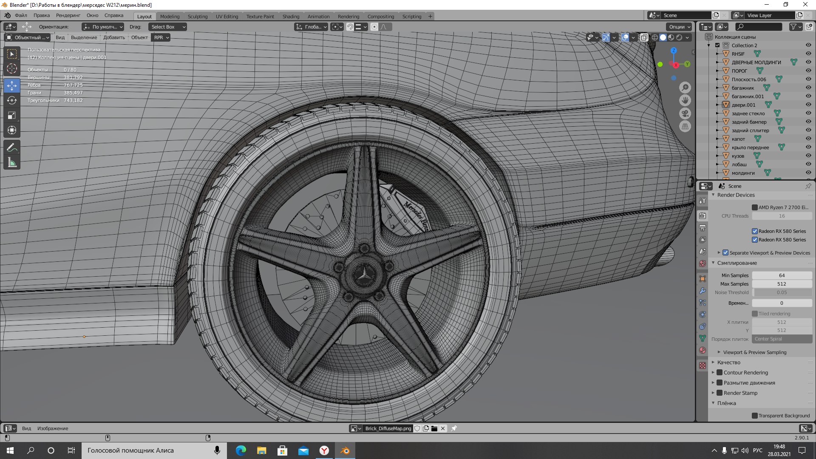
Task: Open the Output properties tab
Action: pos(703,228)
